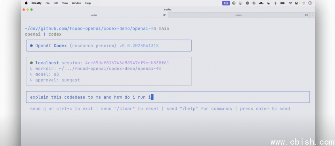
Task: Open the Bluetooth menu bar icon
Action: coord(275,3)
